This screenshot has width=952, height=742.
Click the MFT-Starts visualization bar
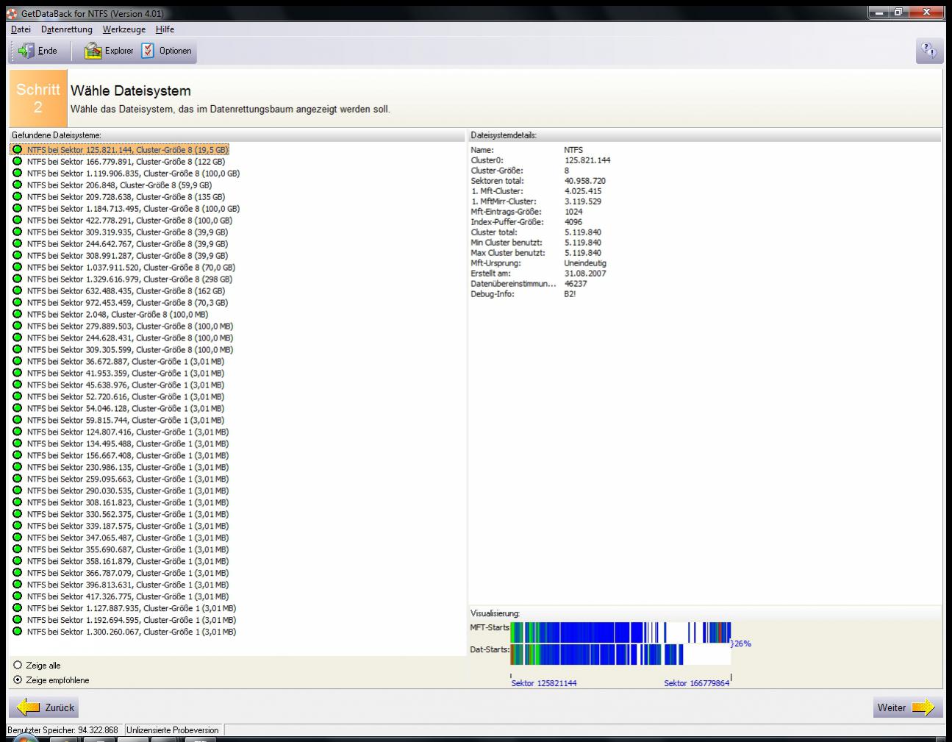(620, 632)
